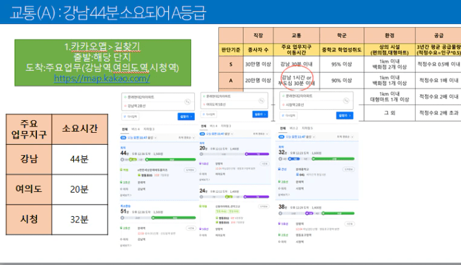Click 다시입력 in the 시청역 panel
This screenshot has height=265, width=461.
(x=288, y=116)
